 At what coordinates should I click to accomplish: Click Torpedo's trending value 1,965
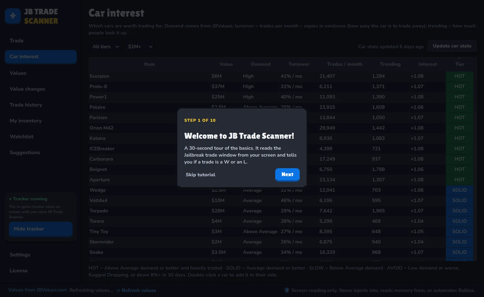pos(378,211)
